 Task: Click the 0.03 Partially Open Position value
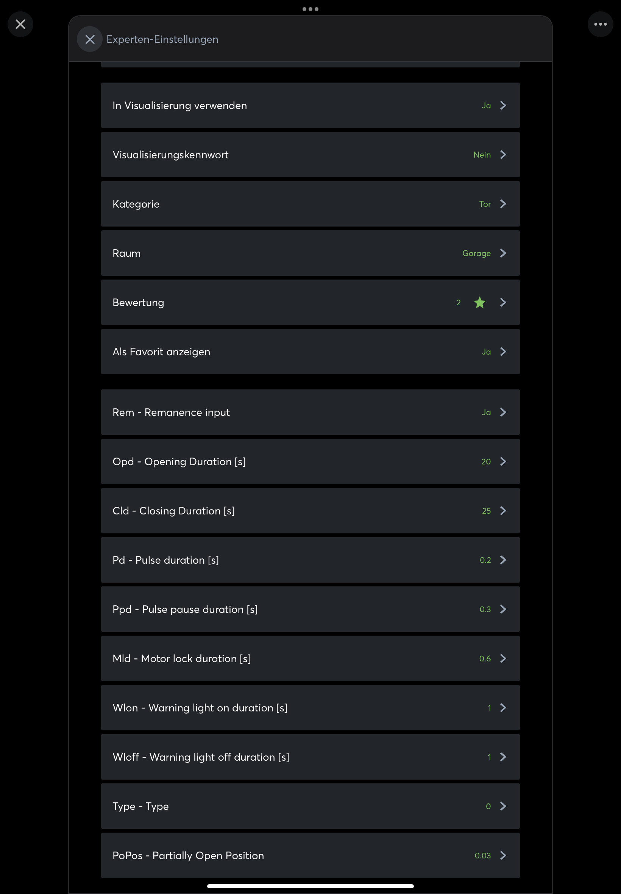point(482,855)
